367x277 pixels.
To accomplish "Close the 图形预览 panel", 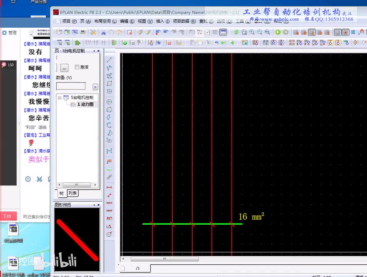I will (x=98, y=205).
